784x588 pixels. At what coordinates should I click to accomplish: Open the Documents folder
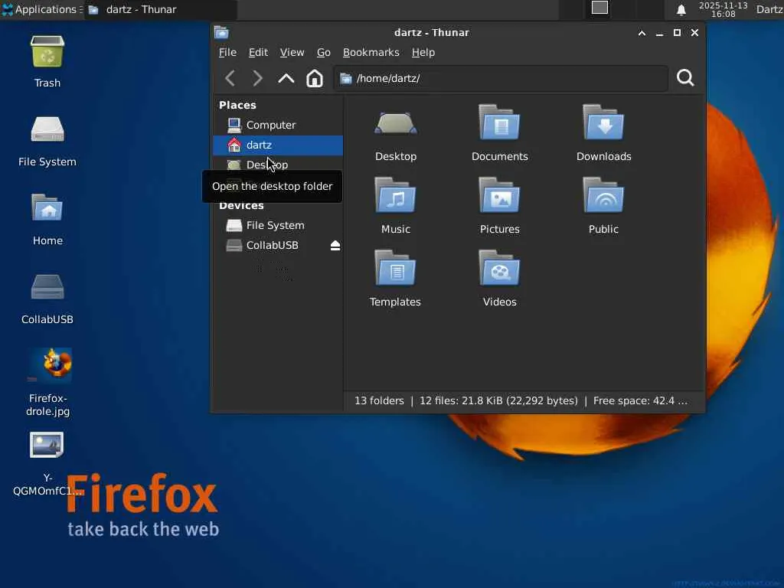pos(499,134)
